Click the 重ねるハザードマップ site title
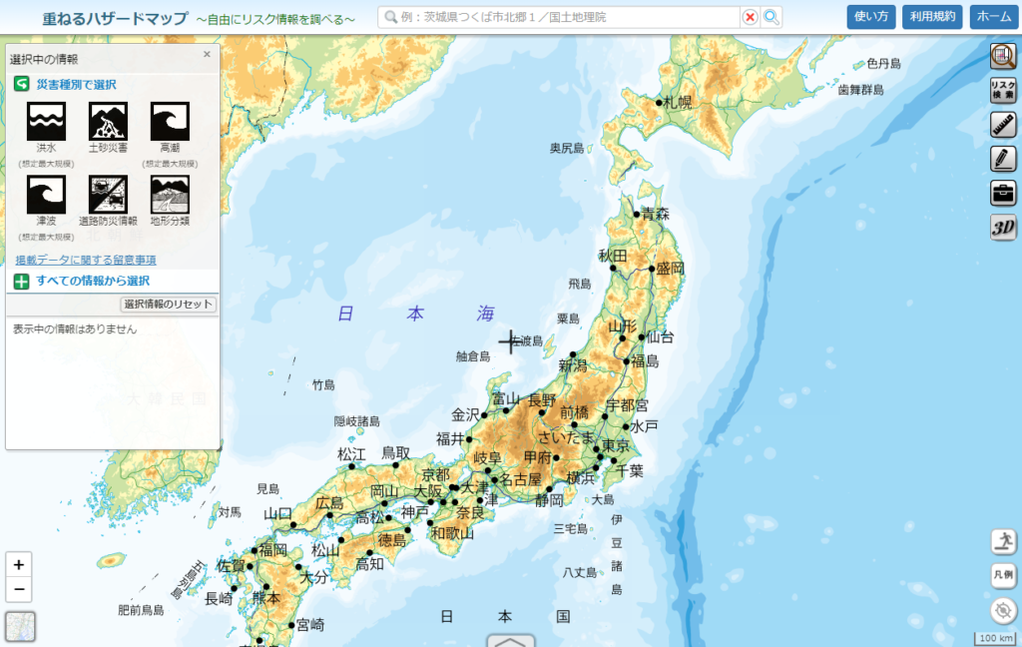The width and height of the screenshot is (1022, 647). point(116,18)
